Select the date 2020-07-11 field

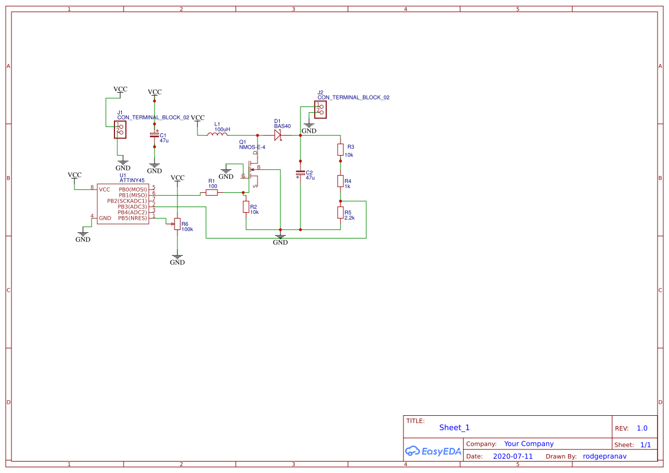click(512, 456)
